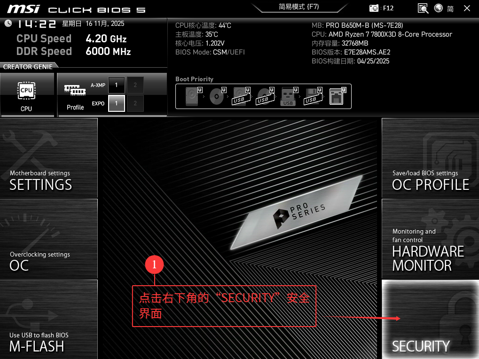
Task: Open M-FLASH to flash BIOS
Action: [x=48, y=320]
